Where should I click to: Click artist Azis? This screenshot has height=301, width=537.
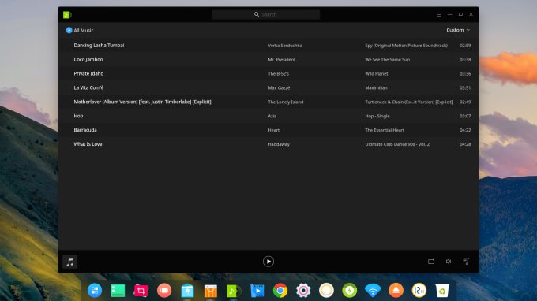(x=272, y=116)
